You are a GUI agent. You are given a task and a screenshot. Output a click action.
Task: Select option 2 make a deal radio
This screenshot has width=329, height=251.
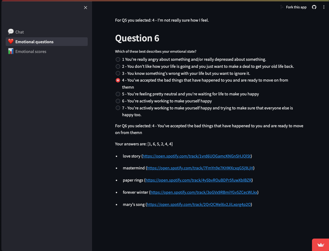pyautogui.click(x=118, y=66)
